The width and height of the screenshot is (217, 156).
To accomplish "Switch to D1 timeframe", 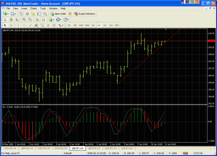I will click(x=105, y=25).
